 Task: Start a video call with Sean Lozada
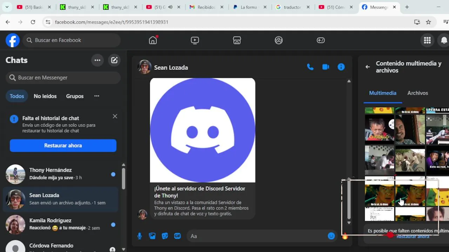(x=326, y=67)
